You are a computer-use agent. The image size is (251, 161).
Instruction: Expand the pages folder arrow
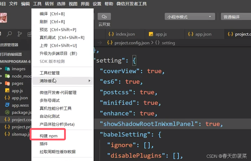[x=1, y=83]
